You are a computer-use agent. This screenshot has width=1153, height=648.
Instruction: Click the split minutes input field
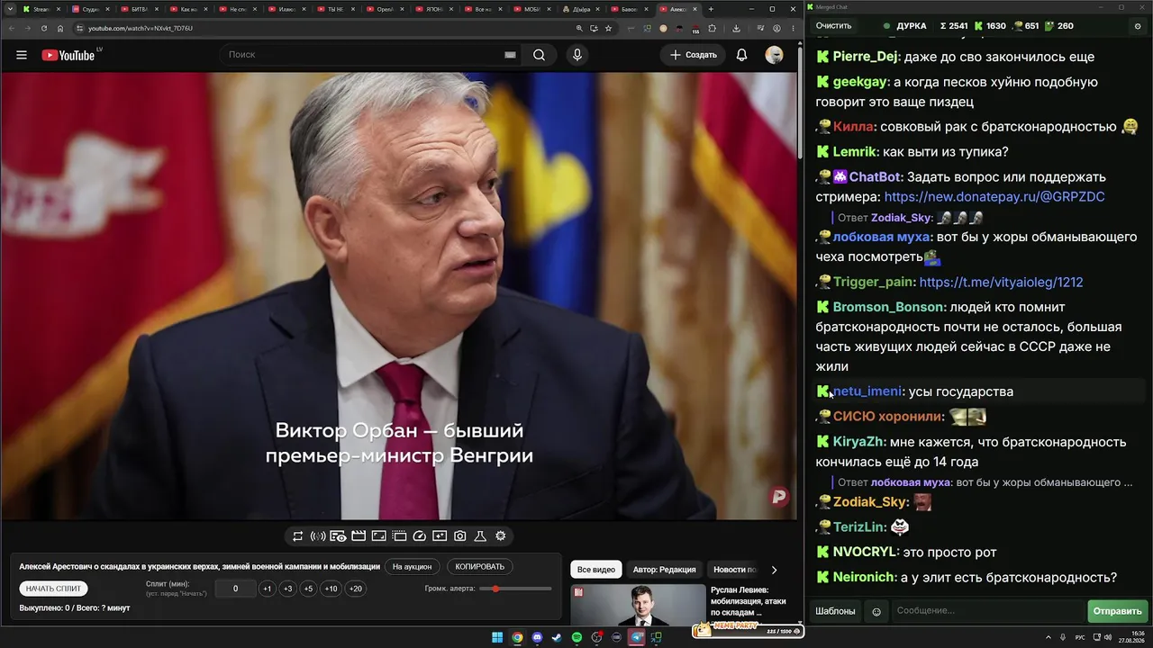[x=236, y=589]
